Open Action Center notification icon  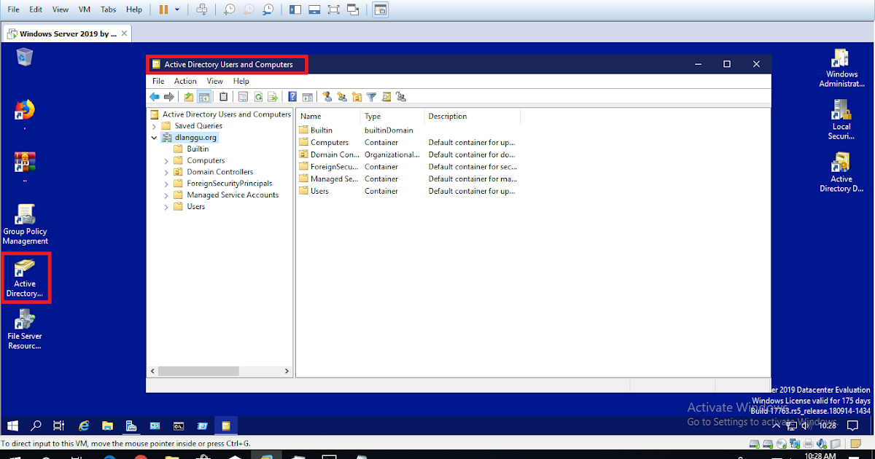point(852,425)
